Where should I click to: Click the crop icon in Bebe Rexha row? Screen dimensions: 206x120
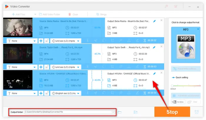tap(112, 40)
